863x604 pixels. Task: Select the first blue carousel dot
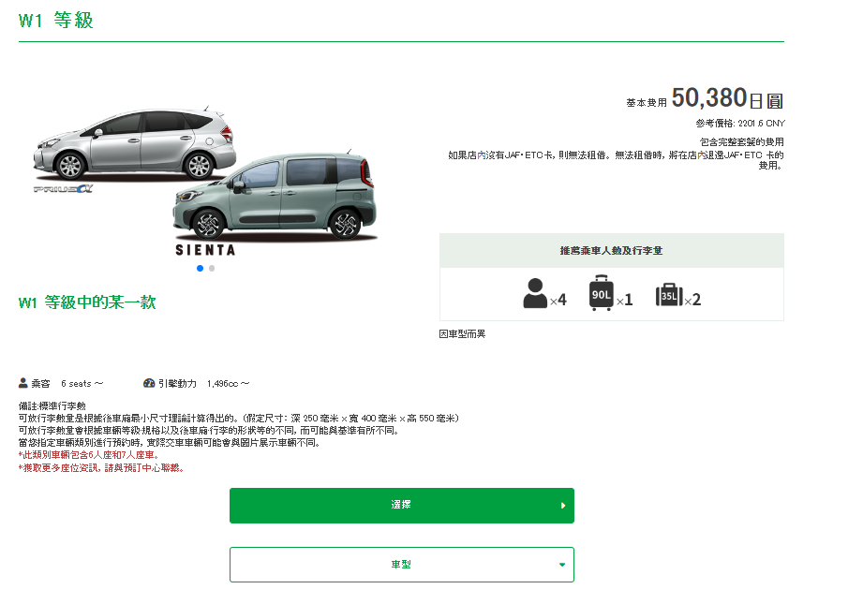click(200, 269)
